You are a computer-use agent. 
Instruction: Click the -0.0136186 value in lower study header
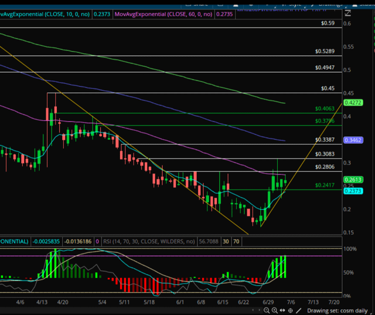coord(78,241)
